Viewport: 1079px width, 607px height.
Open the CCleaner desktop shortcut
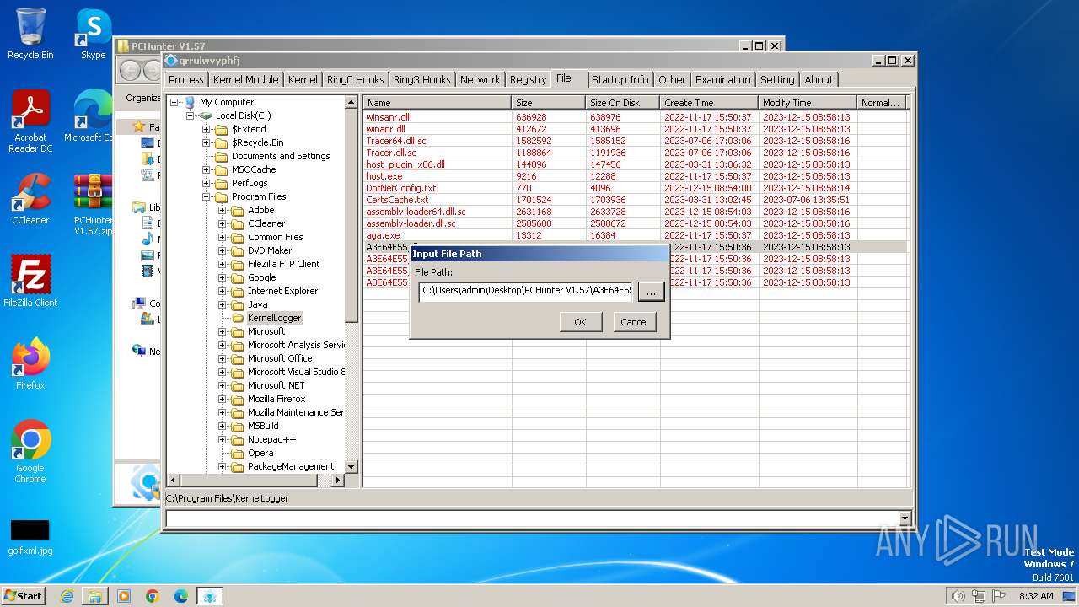pyautogui.click(x=30, y=199)
